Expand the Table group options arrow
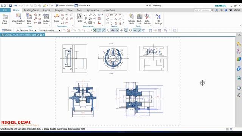This screenshot has height=136, width=242. tap(151, 26)
